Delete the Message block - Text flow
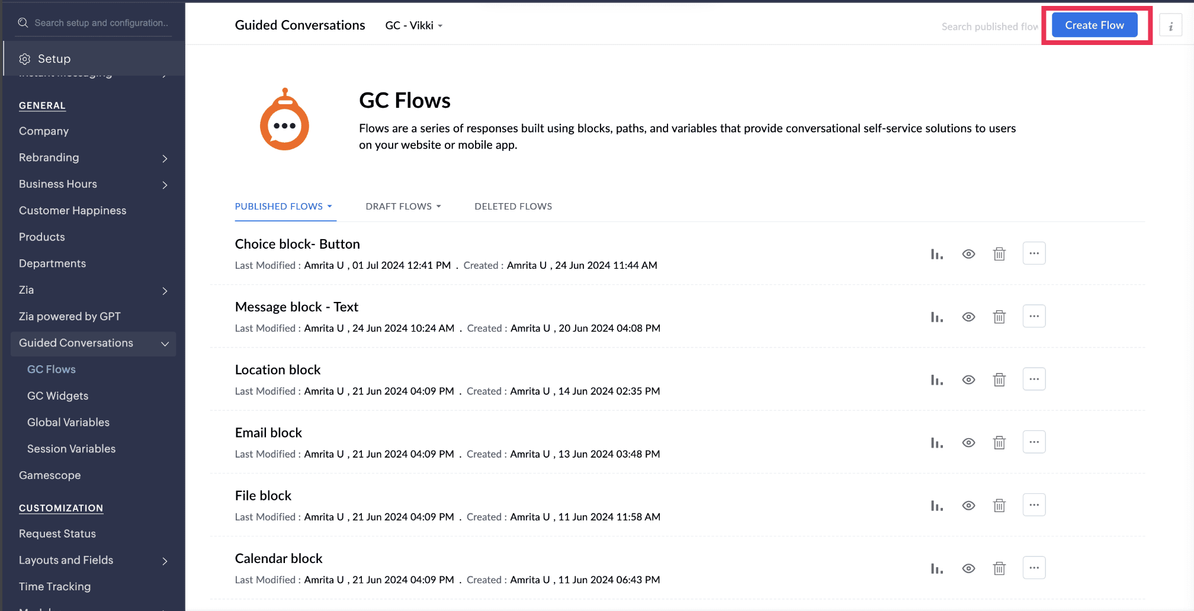The width and height of the screenshot is (1194, 611). pos(999,317)
